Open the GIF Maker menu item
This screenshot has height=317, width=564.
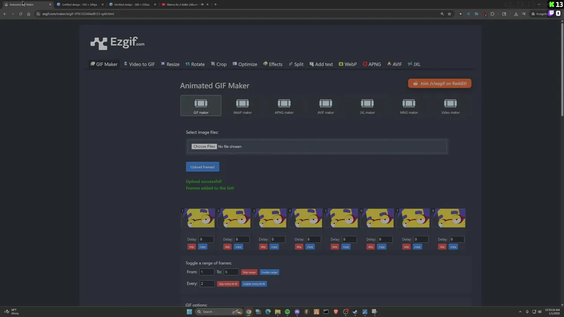pyautogui.click(x=104, y=64)
